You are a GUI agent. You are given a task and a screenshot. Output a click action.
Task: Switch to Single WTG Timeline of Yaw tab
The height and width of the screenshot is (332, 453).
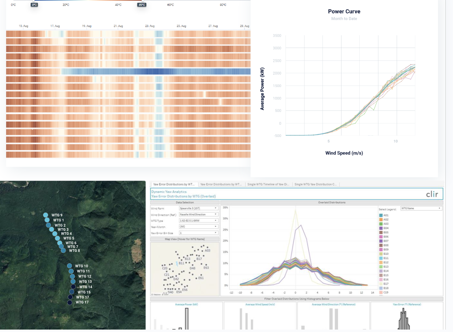coord(268,184)
